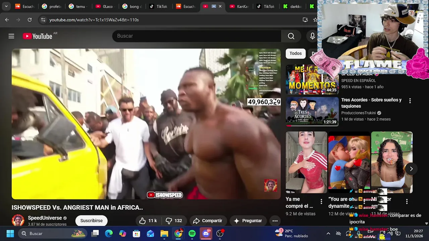This screenshot has height=241, width=429.
Task: Switch to the darkko Kick tab
Action: (292, 6)
